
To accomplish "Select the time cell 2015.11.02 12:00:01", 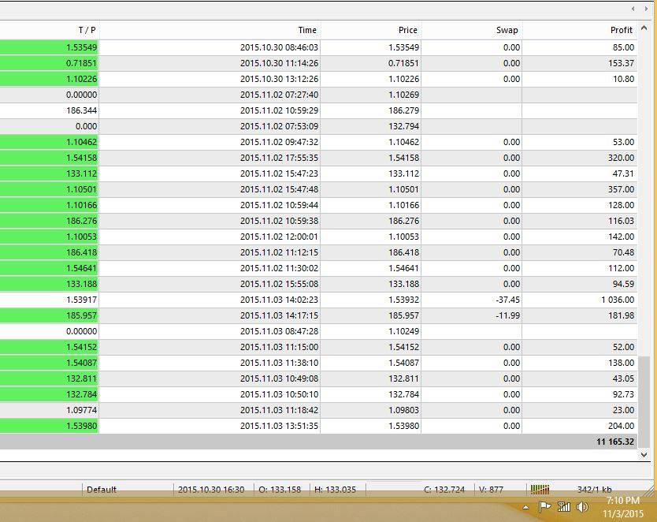I will click(x=279, y=237).
